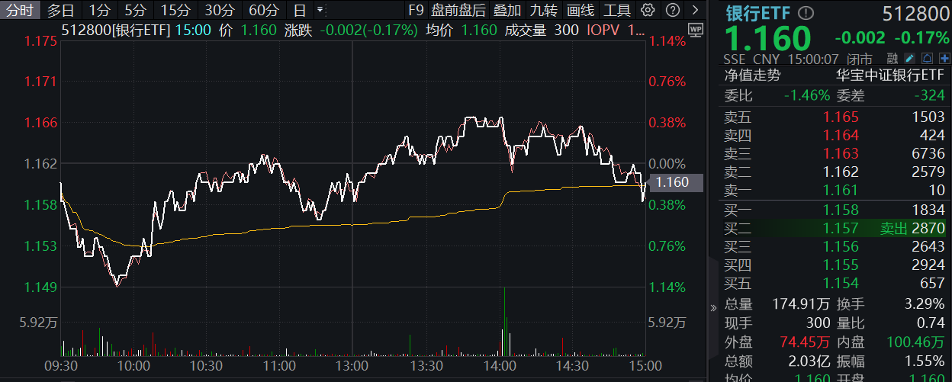Viewport: 952px width, 382px height.
Task: Open chart settings gear icon
Action: click(x=648, y=10)
